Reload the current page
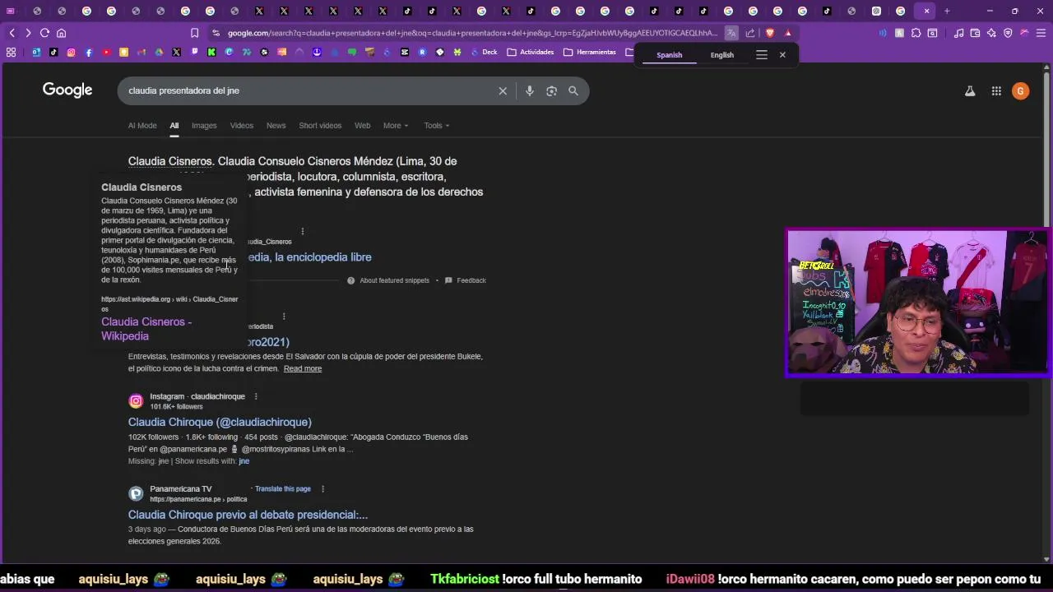 click(x=44, y=33)
